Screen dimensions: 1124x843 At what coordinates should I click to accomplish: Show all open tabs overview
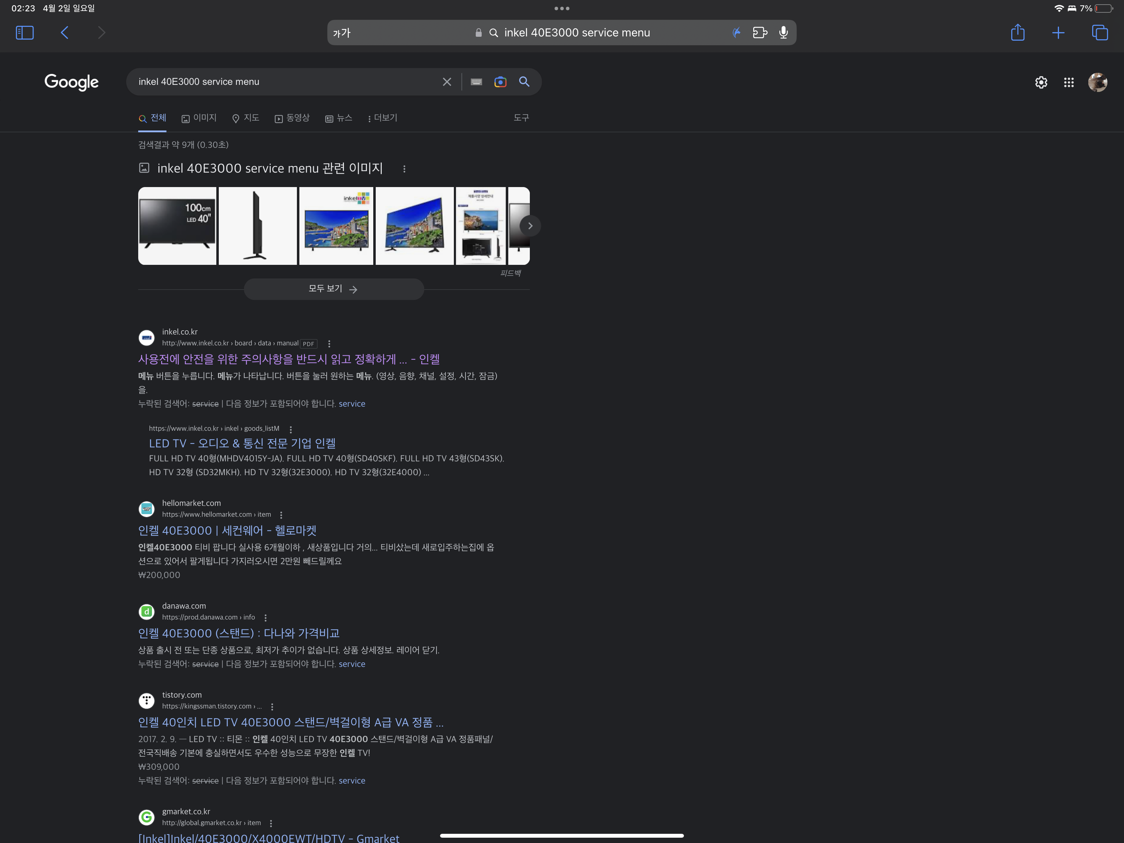[x=1100, y=33]
